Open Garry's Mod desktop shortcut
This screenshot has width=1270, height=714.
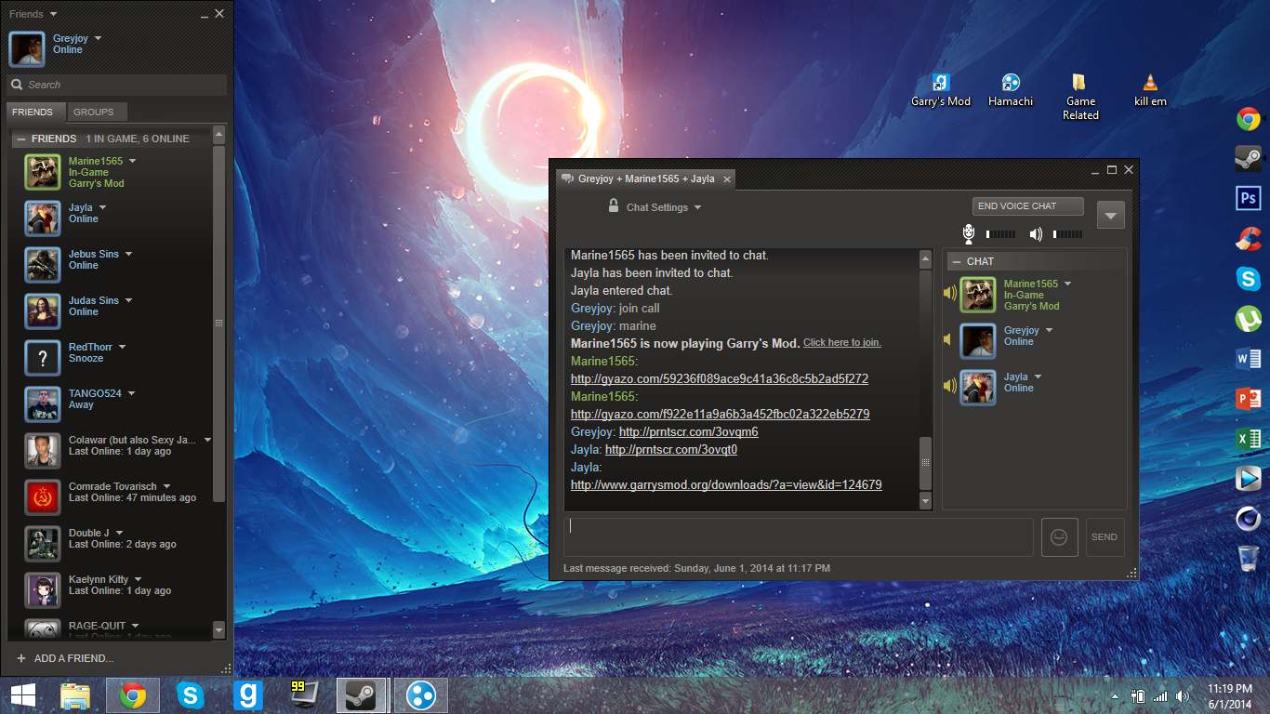click(x=941, y=90)
